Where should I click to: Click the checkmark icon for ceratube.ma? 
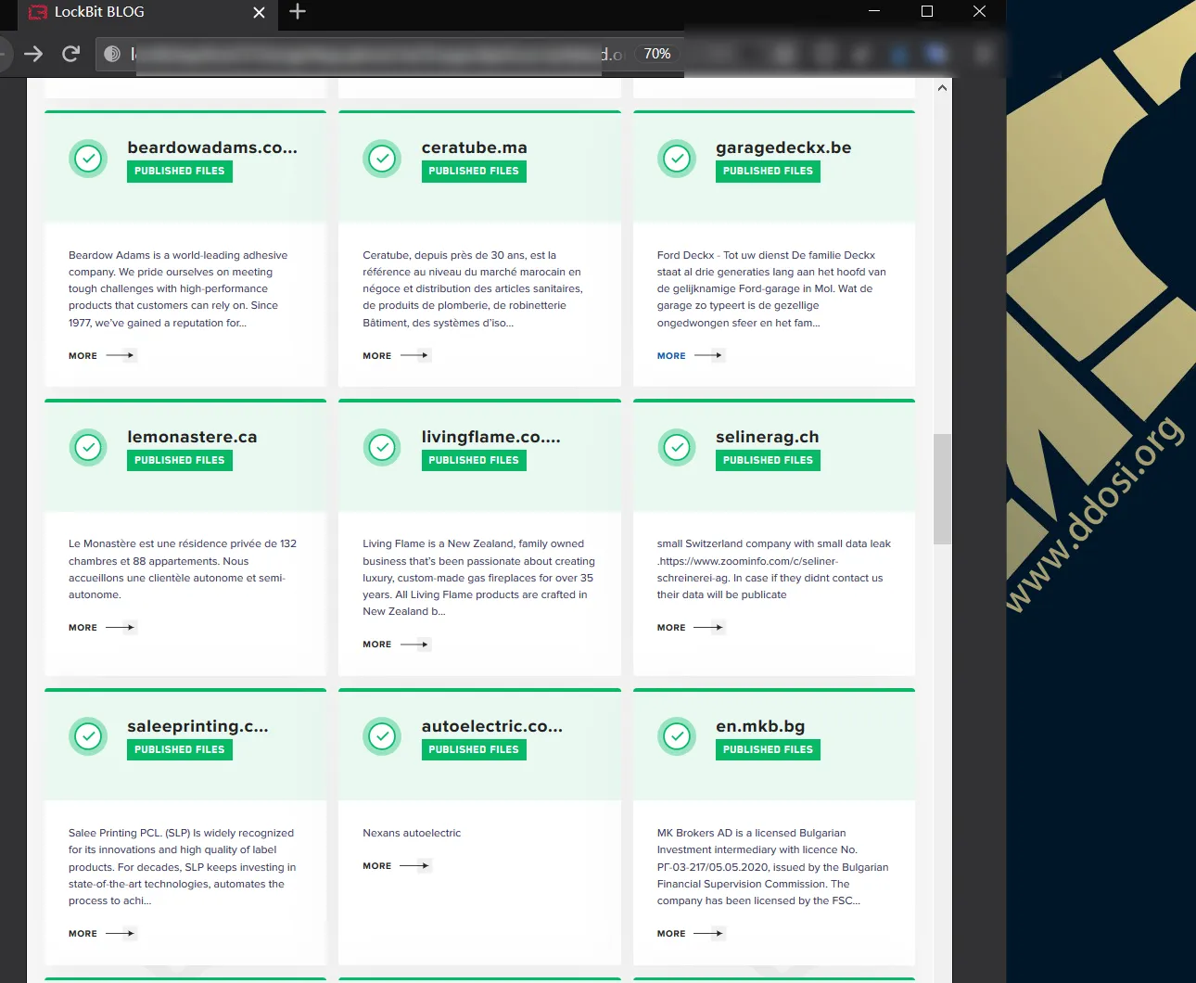(x=382, y=159)
